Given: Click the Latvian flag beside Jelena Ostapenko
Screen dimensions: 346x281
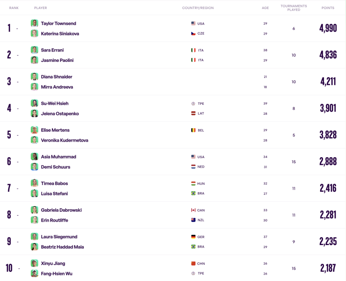Looking at the screenshot, I should [194, 113].
